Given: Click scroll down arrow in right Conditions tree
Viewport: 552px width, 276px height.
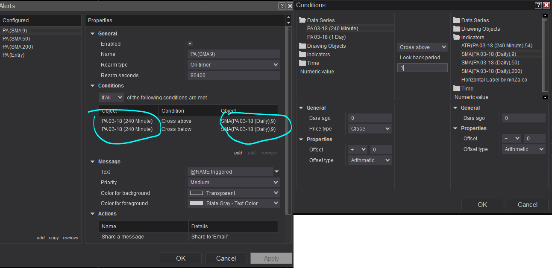Looking at the screenshot, I should tap(545, 97).
